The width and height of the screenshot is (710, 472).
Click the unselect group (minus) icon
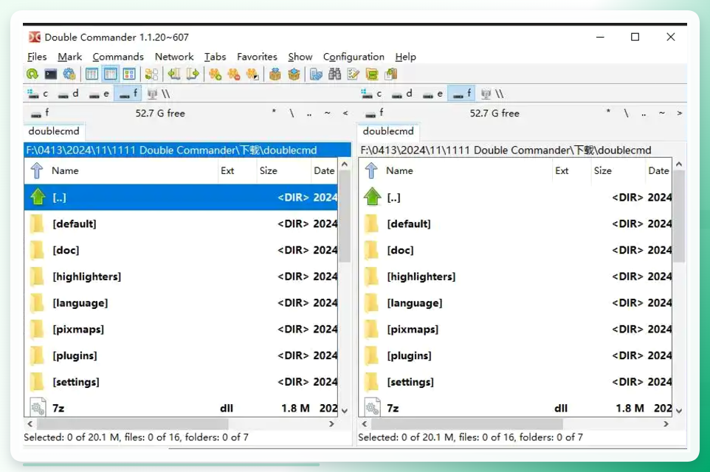234,74
